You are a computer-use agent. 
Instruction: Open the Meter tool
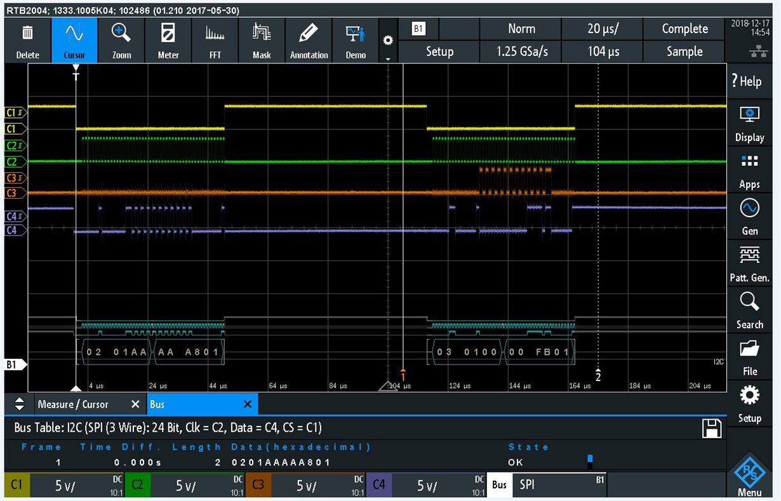(168, 40)
